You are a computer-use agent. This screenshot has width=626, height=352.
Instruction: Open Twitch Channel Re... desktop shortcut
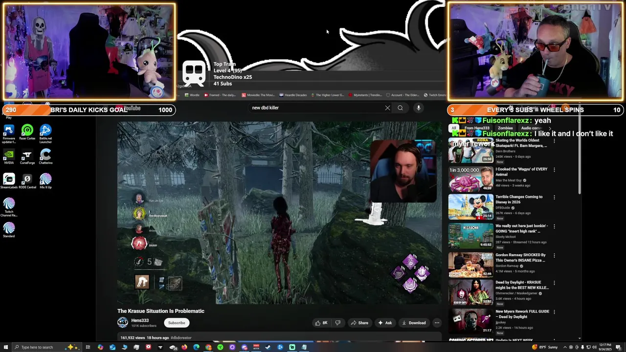click(x=9, y=207)
